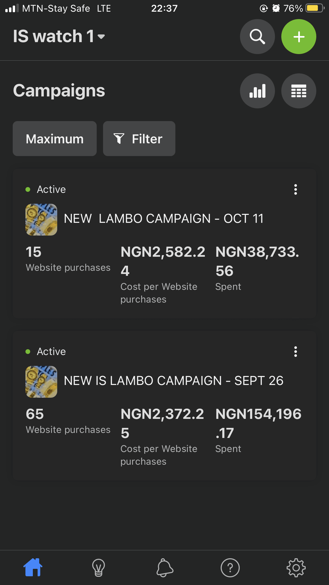
Task: Open options menu for SEPT 26 campaign
Action: 296,352
